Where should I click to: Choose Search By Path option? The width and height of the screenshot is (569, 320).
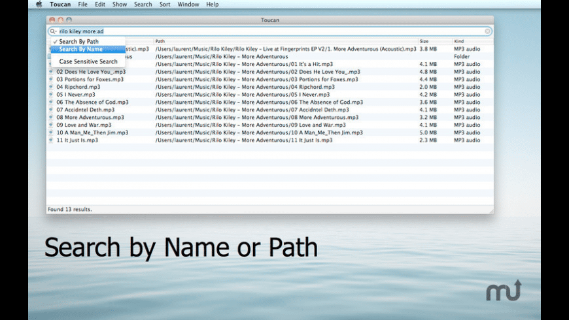point(88,41)
